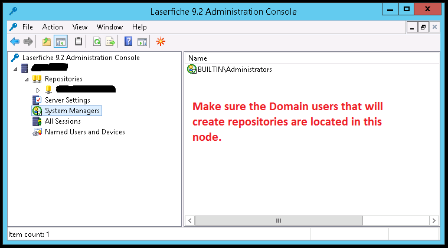The width and height of the screenshot is (448, 248).
Task: Open the Help menu
Action: click(139, 27)
